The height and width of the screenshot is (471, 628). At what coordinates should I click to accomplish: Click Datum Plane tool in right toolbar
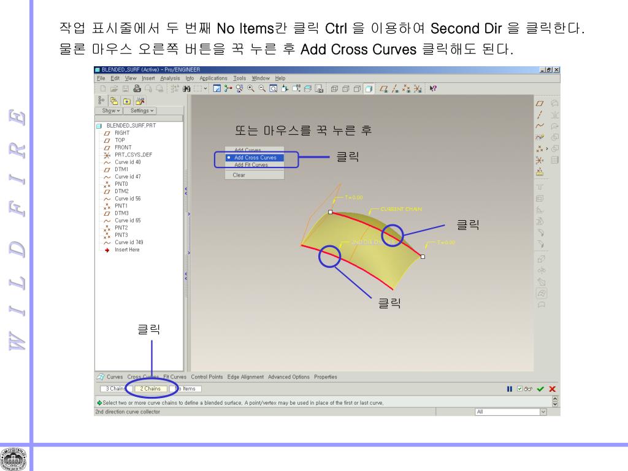[x=540, y=104]
